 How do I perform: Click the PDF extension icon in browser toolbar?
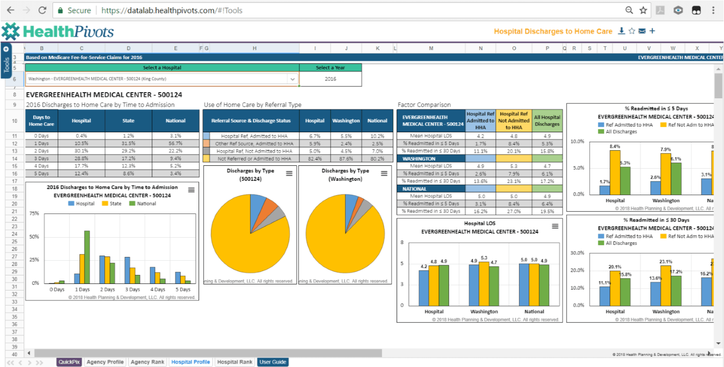661,10
